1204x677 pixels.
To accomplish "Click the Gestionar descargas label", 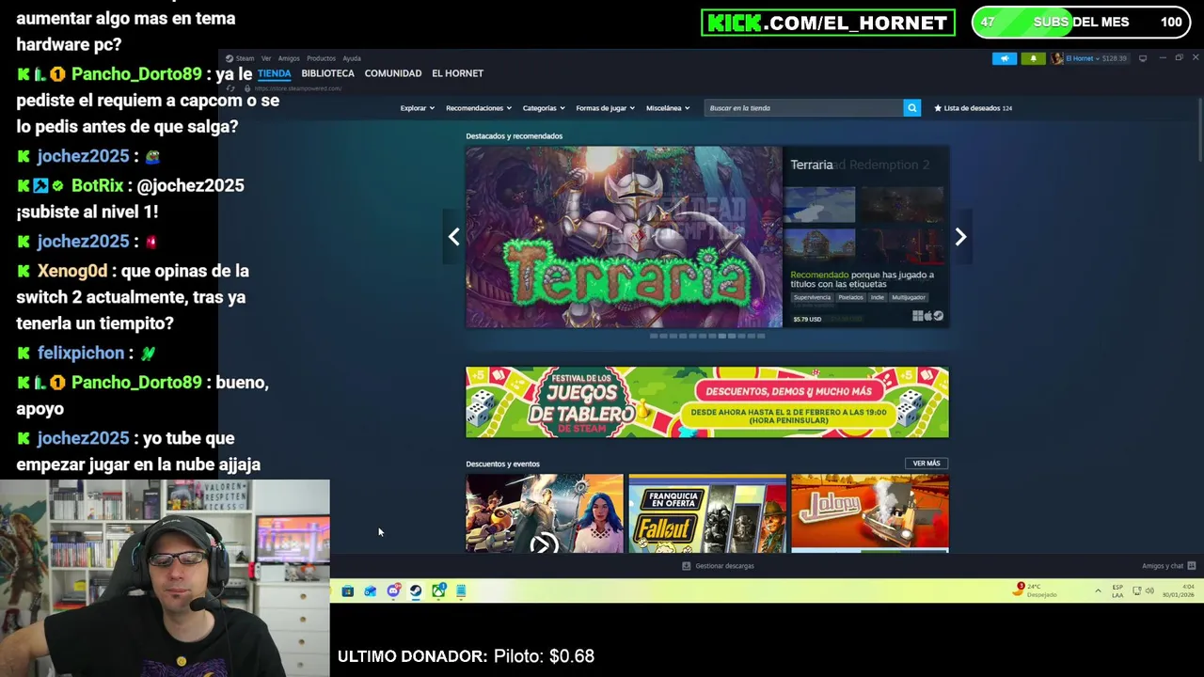I will 724,566.
